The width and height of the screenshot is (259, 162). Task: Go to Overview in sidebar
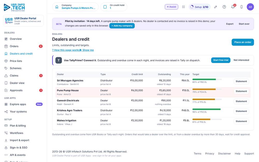tap(24, 39)
